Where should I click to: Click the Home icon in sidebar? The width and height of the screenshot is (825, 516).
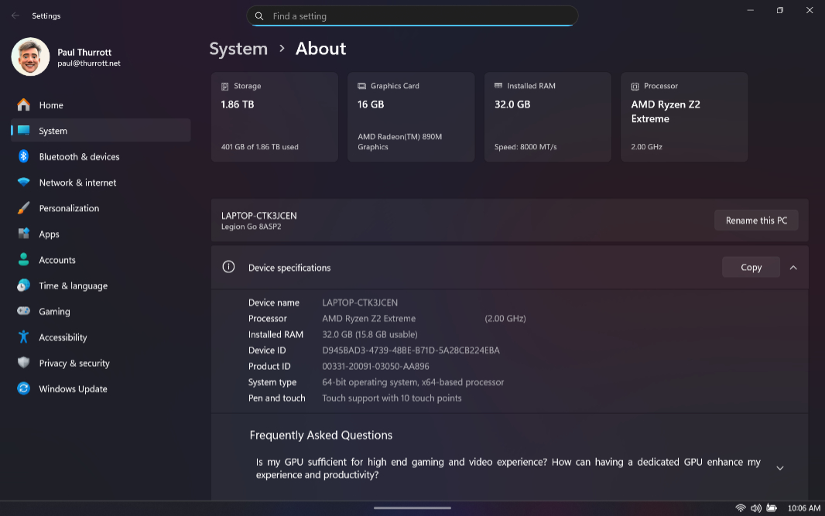(x=24, y=105)
